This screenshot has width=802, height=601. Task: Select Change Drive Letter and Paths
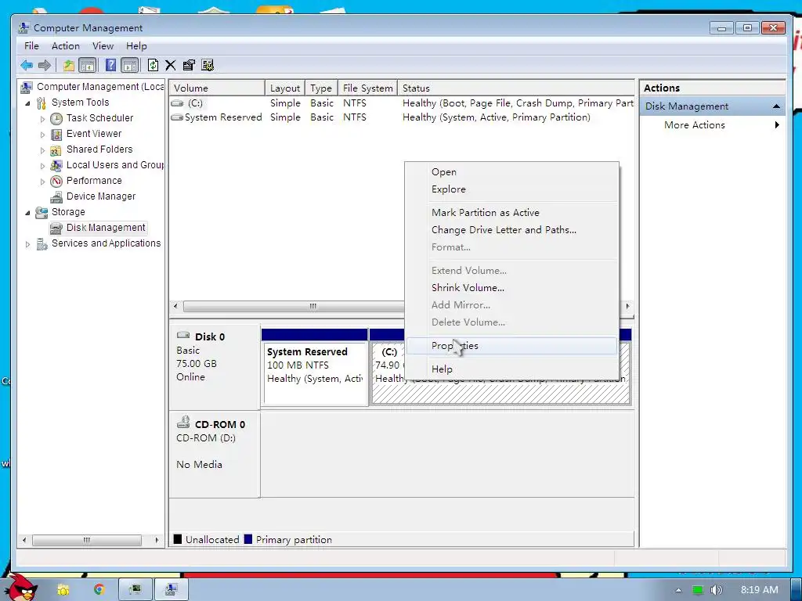click(x=511, y=230)
